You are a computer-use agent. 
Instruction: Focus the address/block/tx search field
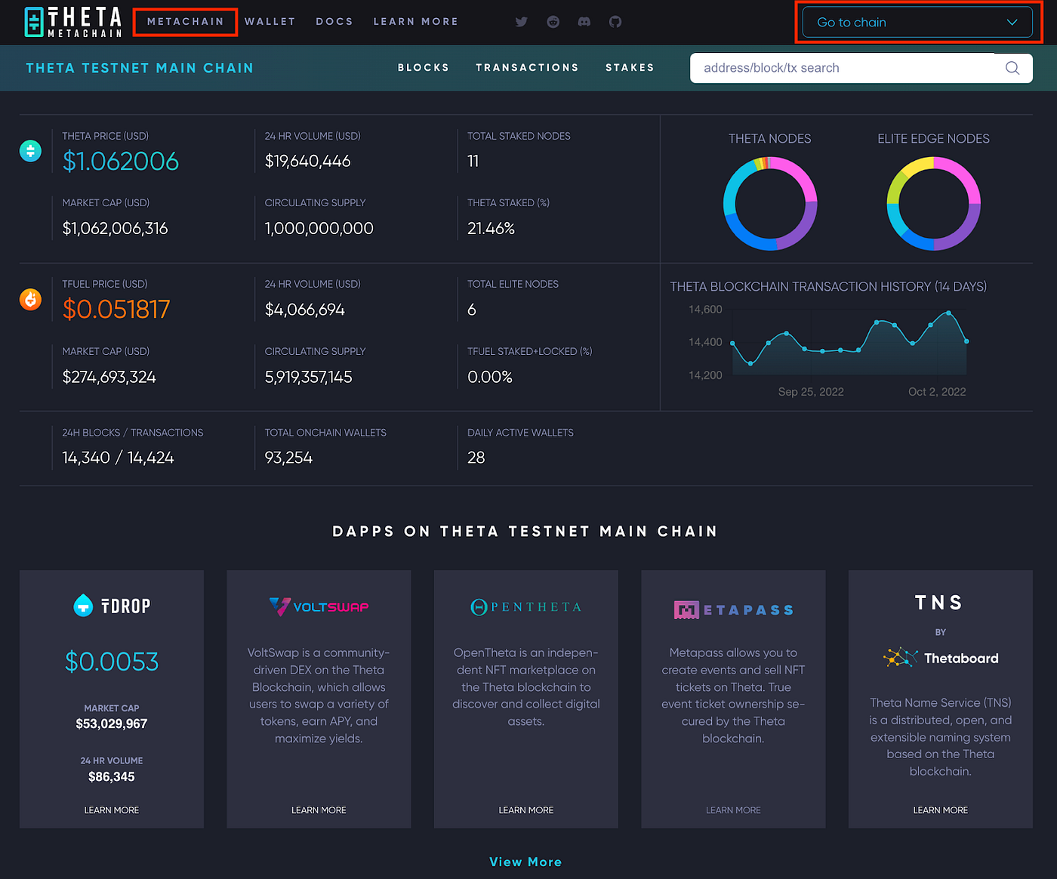(861, 68)
